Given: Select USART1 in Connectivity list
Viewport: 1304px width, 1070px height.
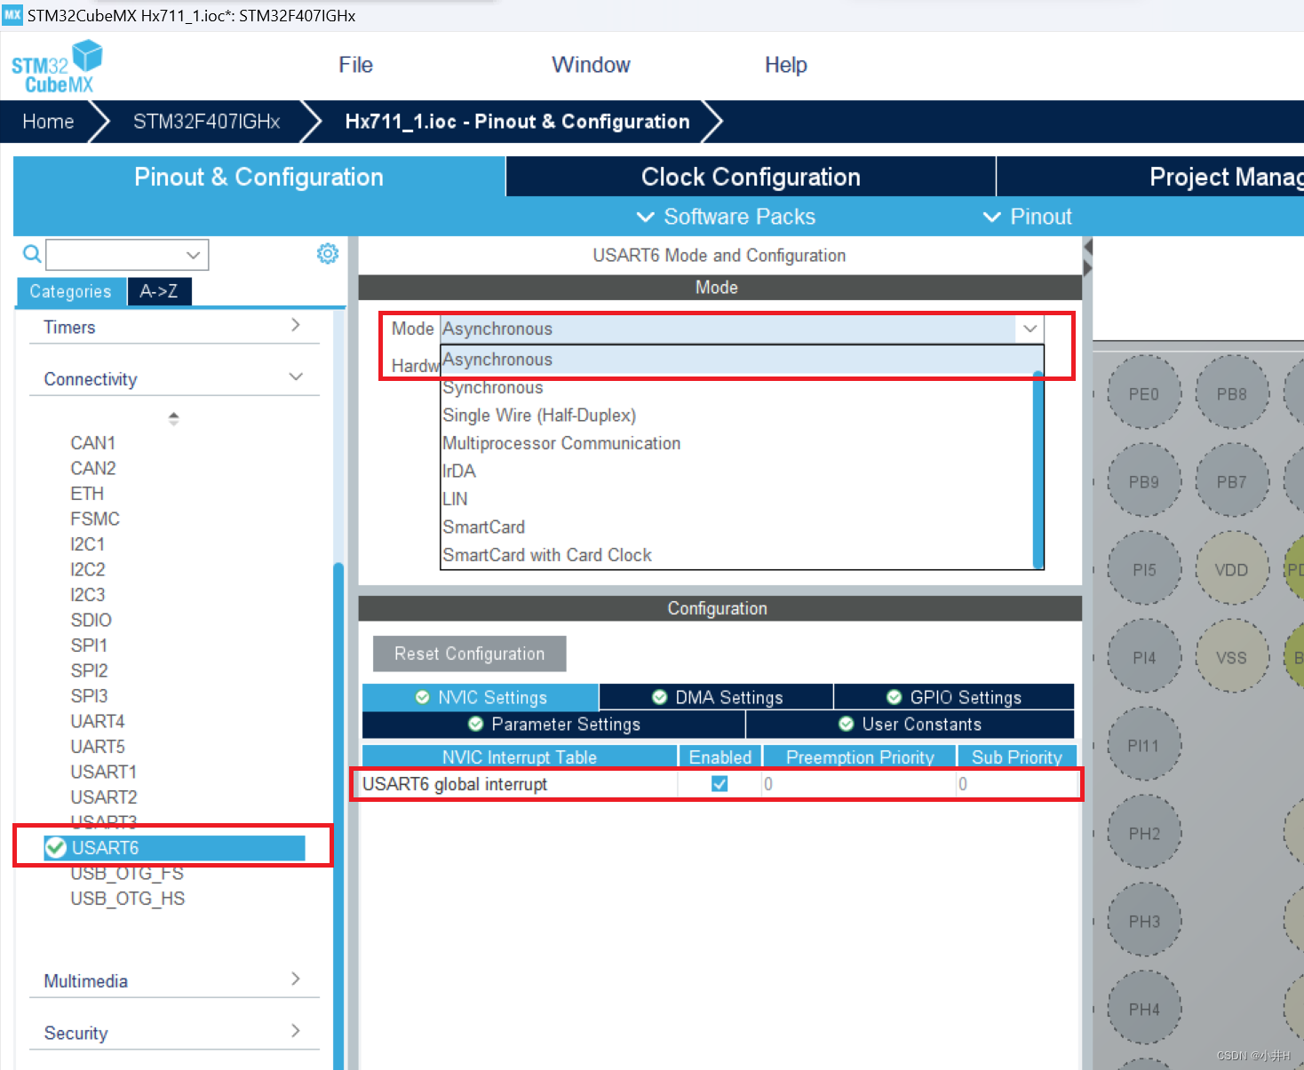Looking at the screenshot, I should [x=104, y=772].
